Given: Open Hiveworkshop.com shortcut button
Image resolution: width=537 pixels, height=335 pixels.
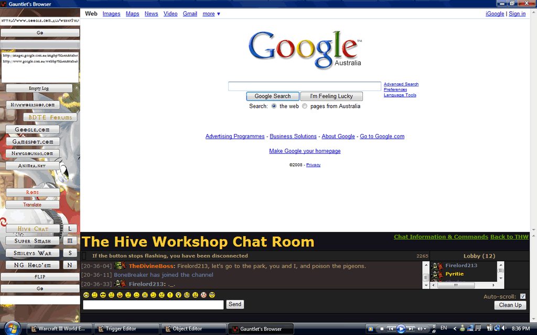Looking at the screenshot, I should point(33,105).
